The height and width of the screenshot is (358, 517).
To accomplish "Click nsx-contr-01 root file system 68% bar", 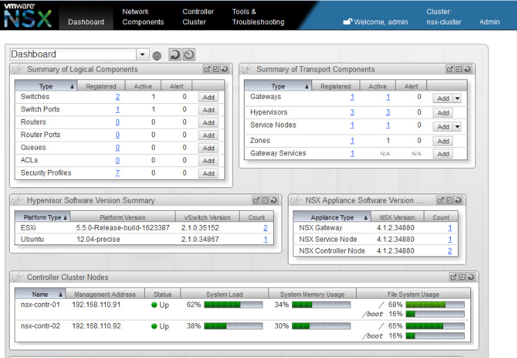I will (435, 304).
